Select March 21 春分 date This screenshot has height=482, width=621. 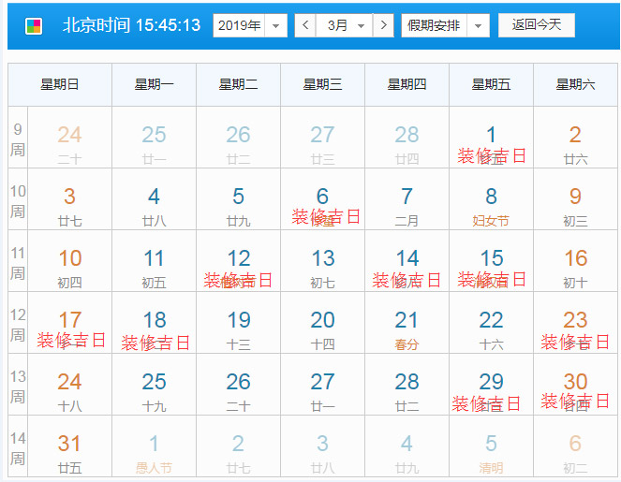click(407, 330)
